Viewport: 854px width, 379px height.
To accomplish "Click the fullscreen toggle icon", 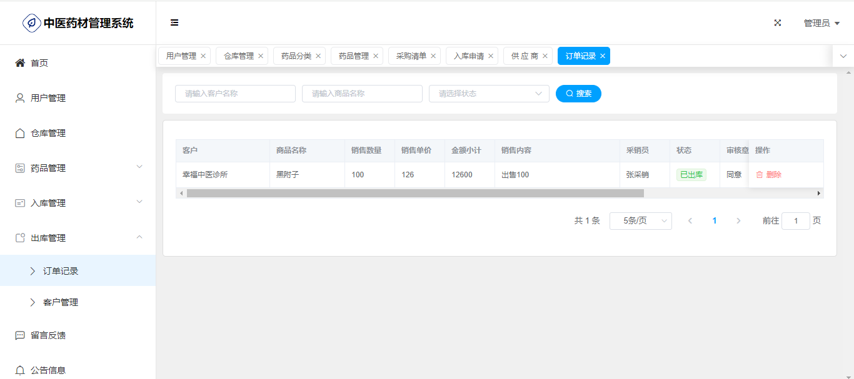I will [x=778, y=23].
